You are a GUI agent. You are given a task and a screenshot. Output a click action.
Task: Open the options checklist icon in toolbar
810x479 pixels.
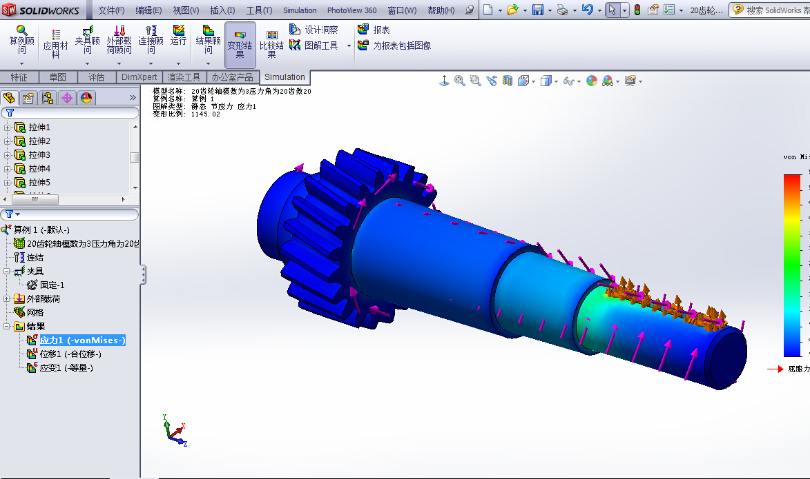click(x=669, y=10)
